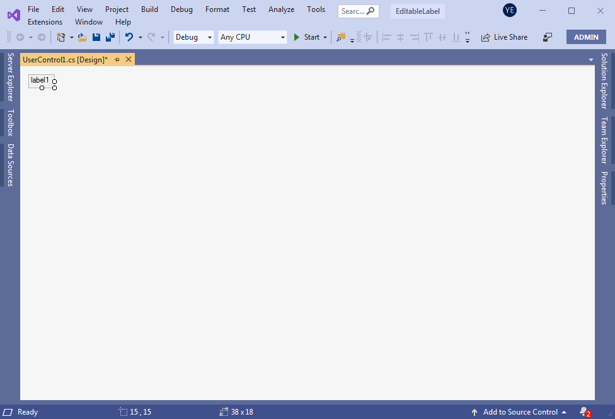Screen dimensions: 615x419
Task: Click the Open File folder icon
Action: [82, 37]
